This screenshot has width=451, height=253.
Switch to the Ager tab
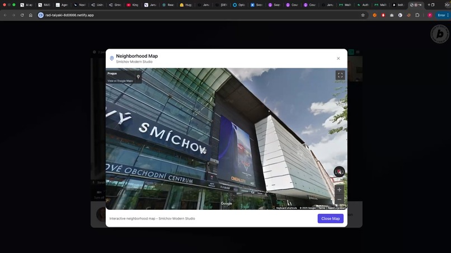coord(62,5)
